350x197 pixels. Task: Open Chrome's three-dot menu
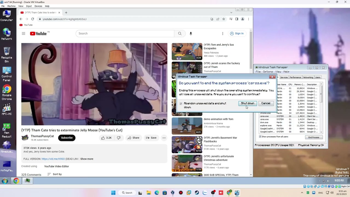[248, 19]
